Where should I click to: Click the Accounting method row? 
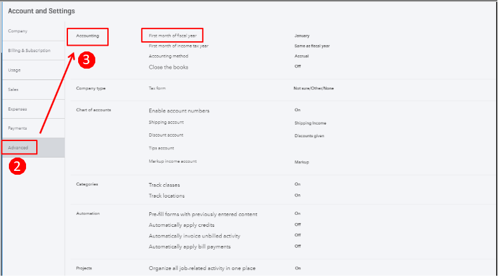click(x=168, y=56)
